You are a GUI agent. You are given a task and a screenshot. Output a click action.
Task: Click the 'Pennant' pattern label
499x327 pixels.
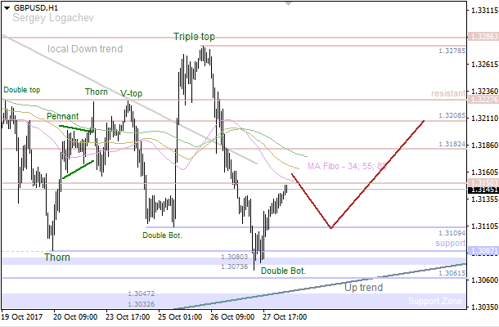pyautogui.click(x=62, y=118)
